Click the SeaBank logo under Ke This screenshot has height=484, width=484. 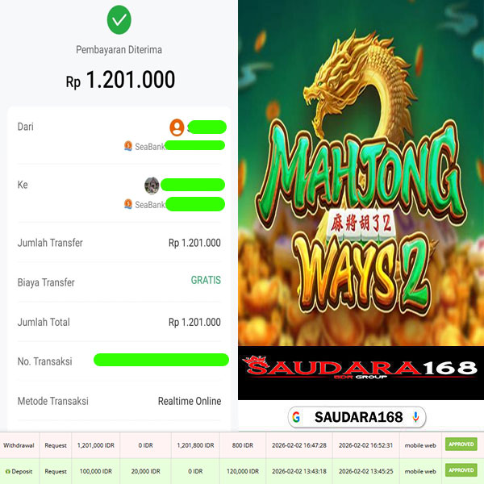coord(128,204)
